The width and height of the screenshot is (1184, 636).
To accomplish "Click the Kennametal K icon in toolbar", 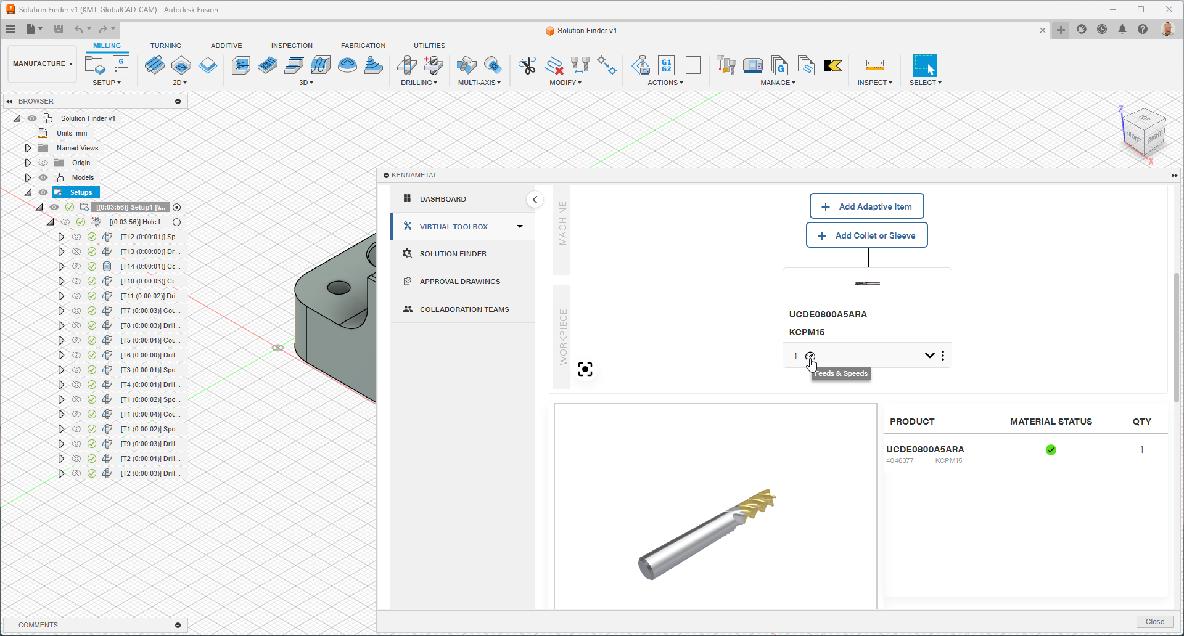I will pos(832,66).
